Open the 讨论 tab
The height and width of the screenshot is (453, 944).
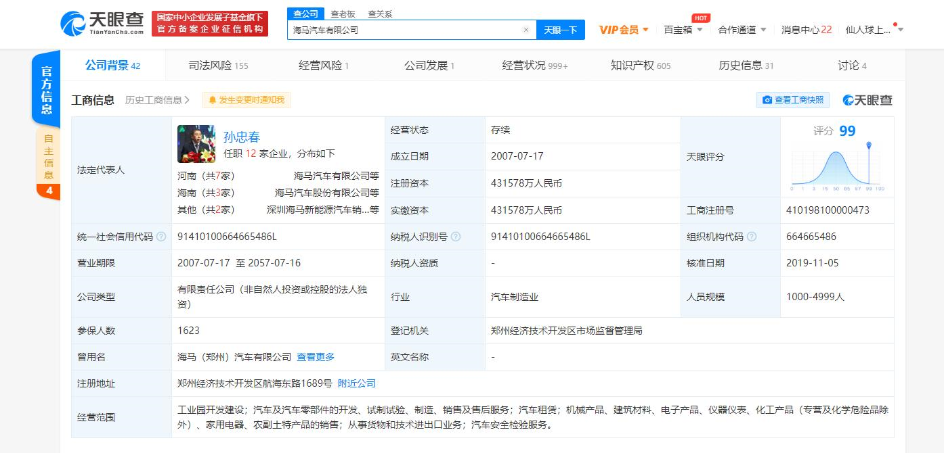tap(852, 66)
